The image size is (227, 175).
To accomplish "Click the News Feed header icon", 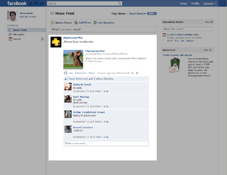I will tap(52, 13).
